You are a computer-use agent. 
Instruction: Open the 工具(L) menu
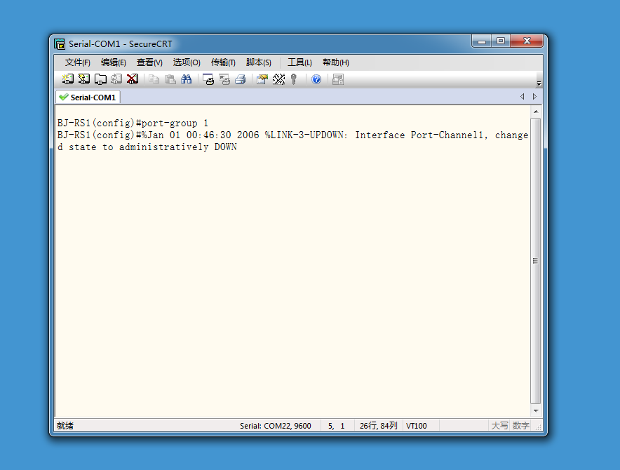point(299,62)
